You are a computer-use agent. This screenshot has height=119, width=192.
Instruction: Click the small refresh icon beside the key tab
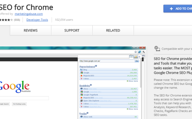[x=139, y=57]
